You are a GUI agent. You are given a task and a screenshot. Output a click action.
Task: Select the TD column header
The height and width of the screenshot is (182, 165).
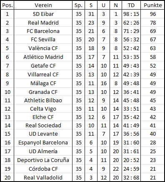pyautogui.click(x=131, y=5)
